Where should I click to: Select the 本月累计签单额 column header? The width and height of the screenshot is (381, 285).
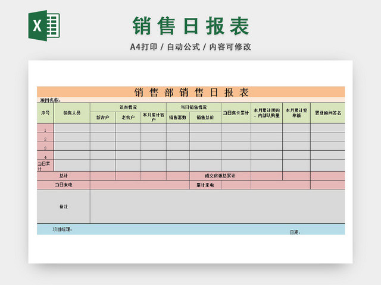point(296,113)
